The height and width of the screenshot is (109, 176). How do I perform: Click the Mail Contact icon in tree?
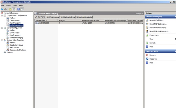[8, 48]
